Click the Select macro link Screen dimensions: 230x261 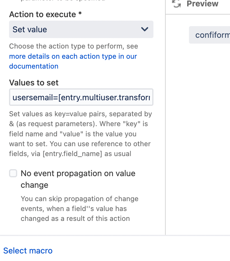click(28, 251)
